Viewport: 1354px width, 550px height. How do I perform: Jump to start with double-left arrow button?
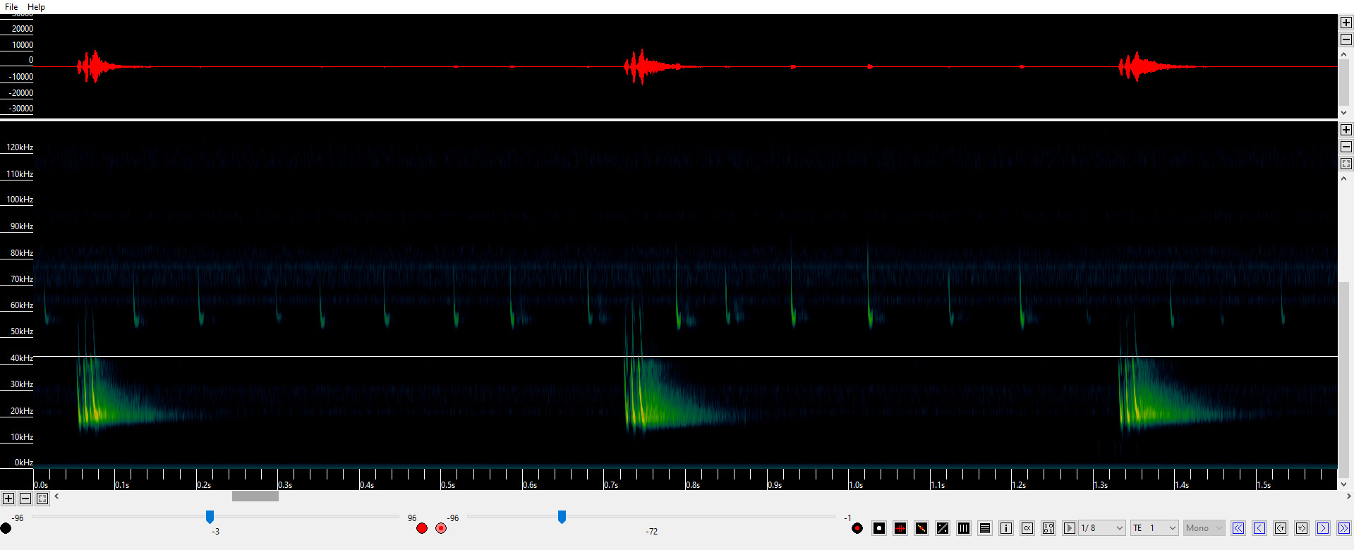click(1238, 528)
